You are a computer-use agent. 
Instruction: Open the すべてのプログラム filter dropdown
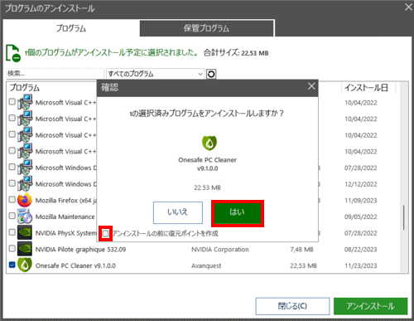pyautogui.click(x=156, y=74)
